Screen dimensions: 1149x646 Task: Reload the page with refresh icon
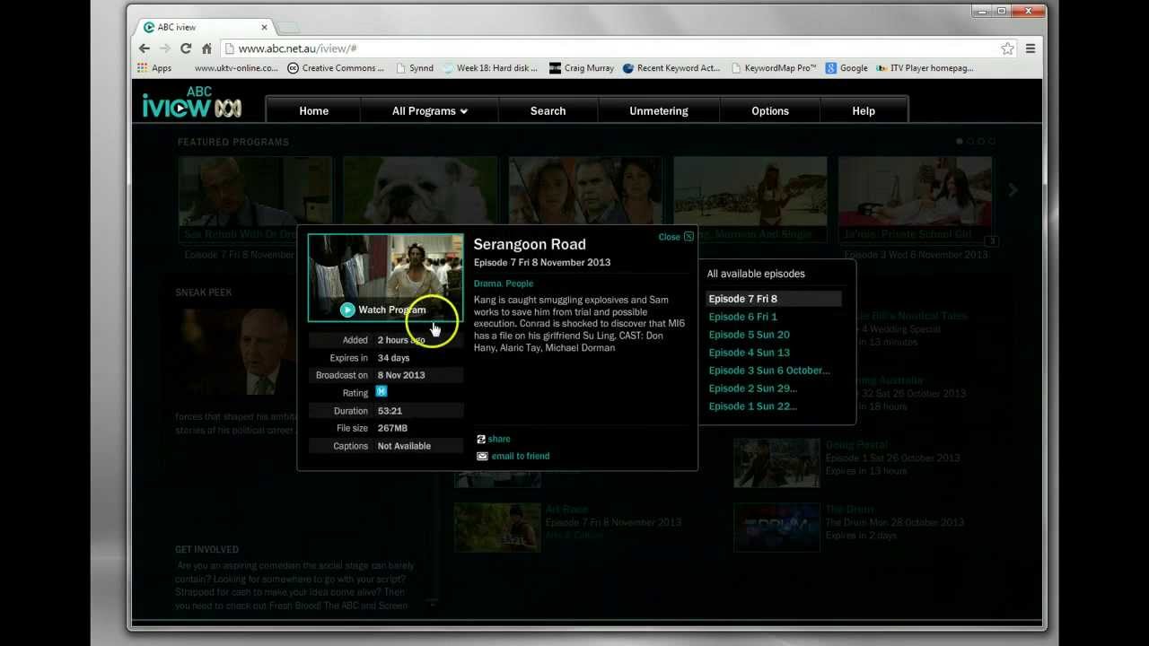[x=186, y=48]
